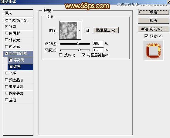This screenshot has height=138, width=170.
Task: Click the cloud pattern thumbnail
Action: (69, 30)
